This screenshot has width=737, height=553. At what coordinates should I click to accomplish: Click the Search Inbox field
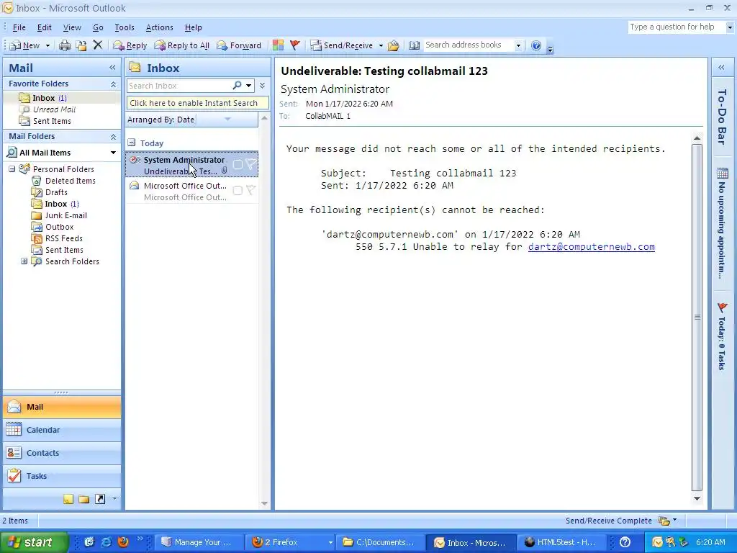tap(178, 86)
